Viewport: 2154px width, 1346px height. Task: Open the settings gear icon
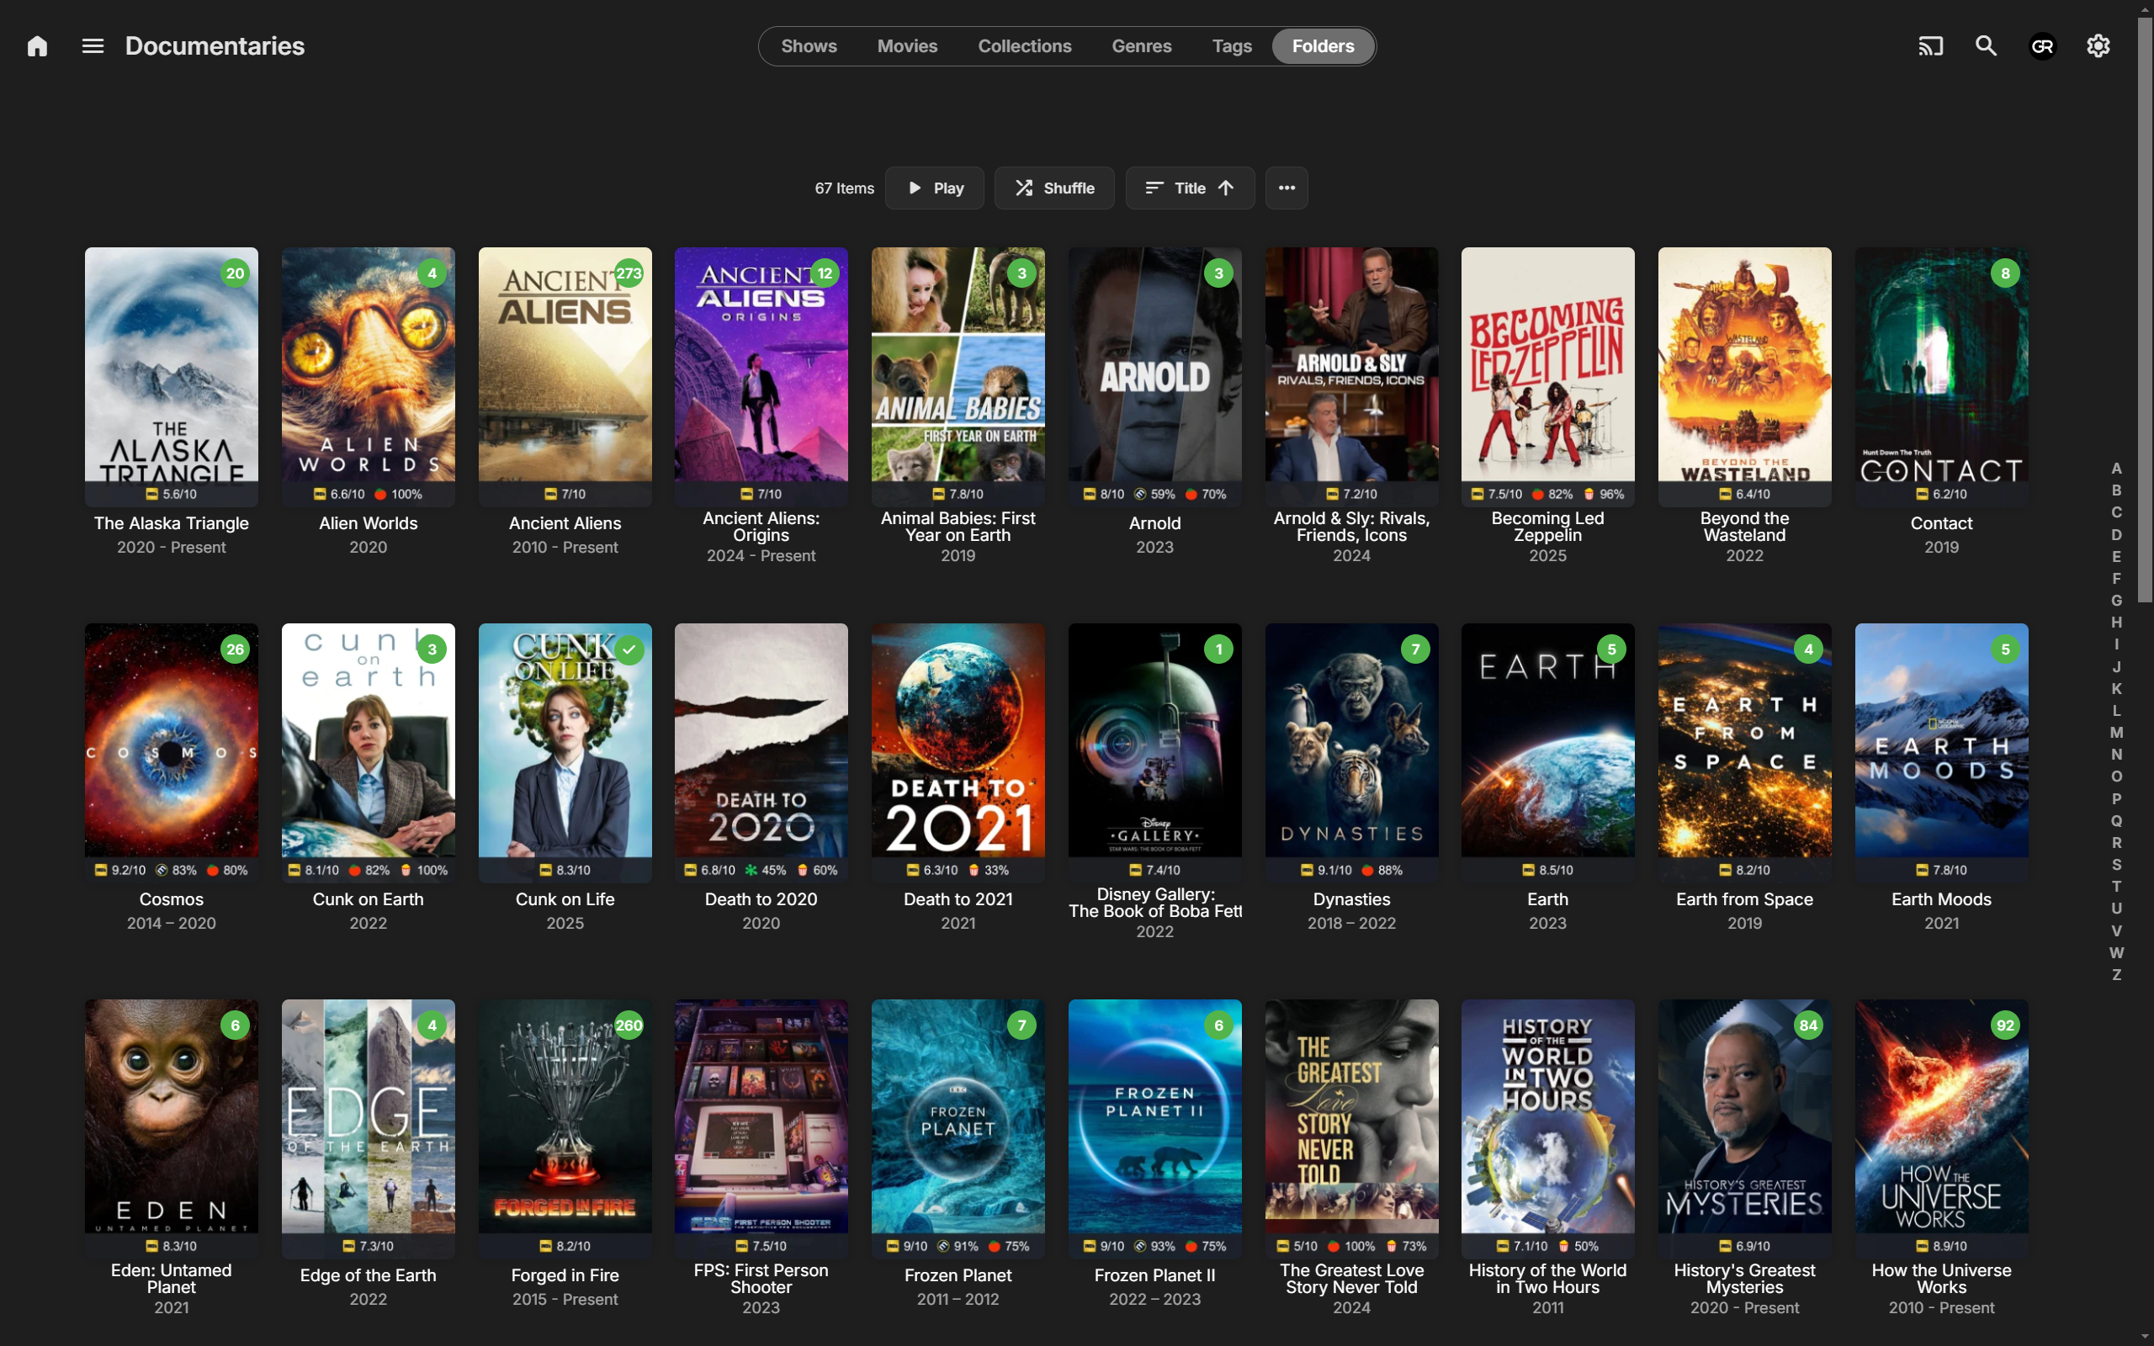coord(2098,46)
